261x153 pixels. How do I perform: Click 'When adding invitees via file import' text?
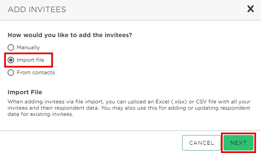[56, 102]
